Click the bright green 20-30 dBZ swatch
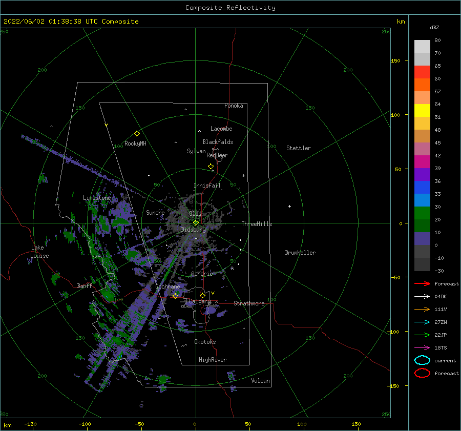Screen dimensions: 461x431 click(422, 213)
